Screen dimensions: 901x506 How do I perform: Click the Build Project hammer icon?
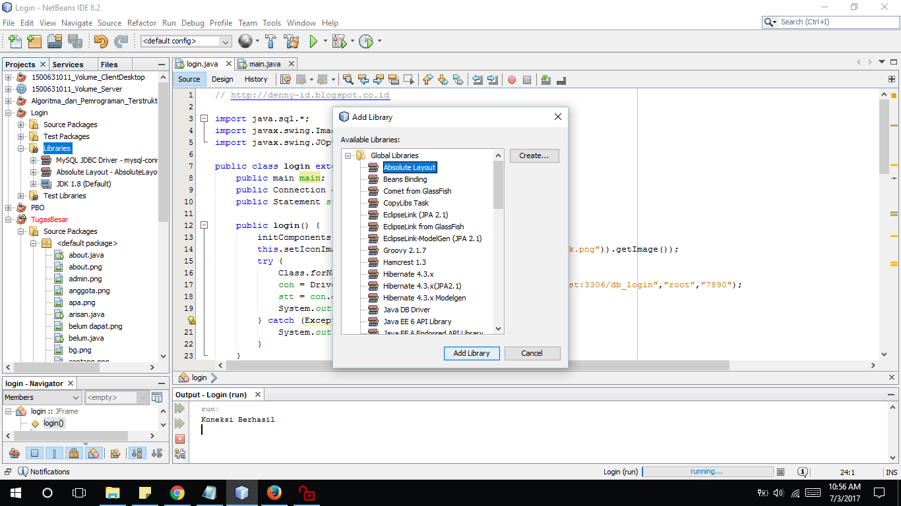pyautogui.click(x=270, y=41)
